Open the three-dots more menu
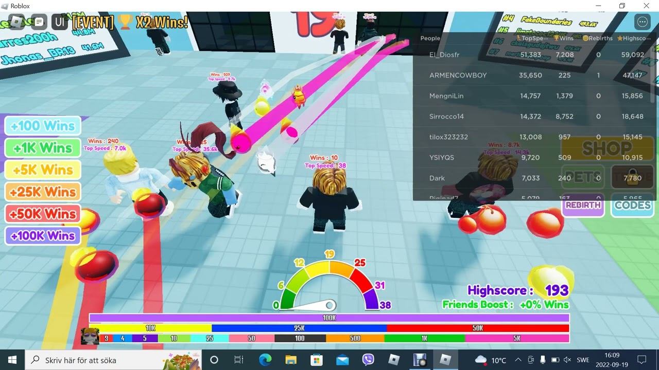Viewport: 659px width, 370px height. [643, 22]
